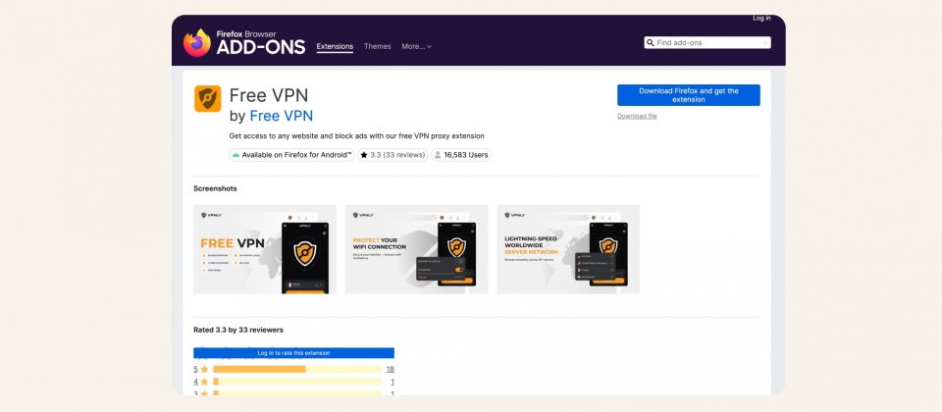Click Download Firefox and get the extension
Viewport: 942px width, 412px height.
pyautogui.click(x=688, y=95)
